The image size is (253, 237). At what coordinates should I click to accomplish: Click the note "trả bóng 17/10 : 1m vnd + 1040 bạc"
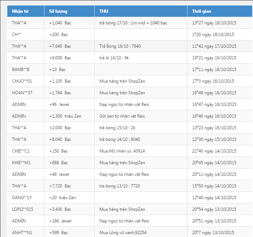[x=133, y=23]
